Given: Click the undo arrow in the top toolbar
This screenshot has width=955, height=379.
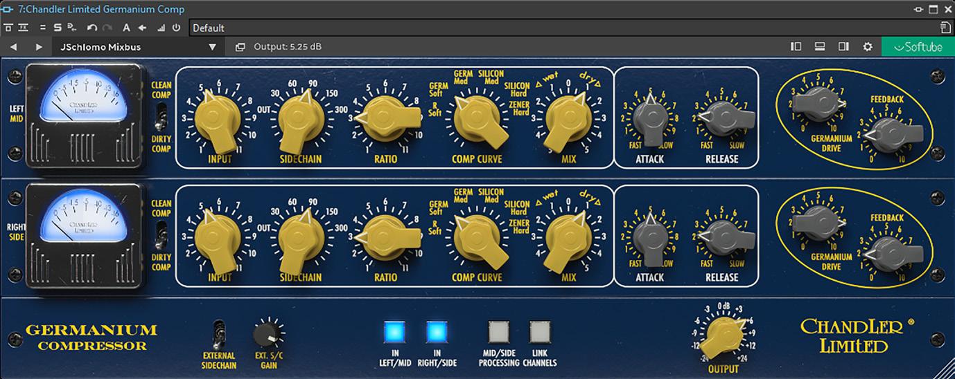Looking at the screenshot, I should pos(92,28).
